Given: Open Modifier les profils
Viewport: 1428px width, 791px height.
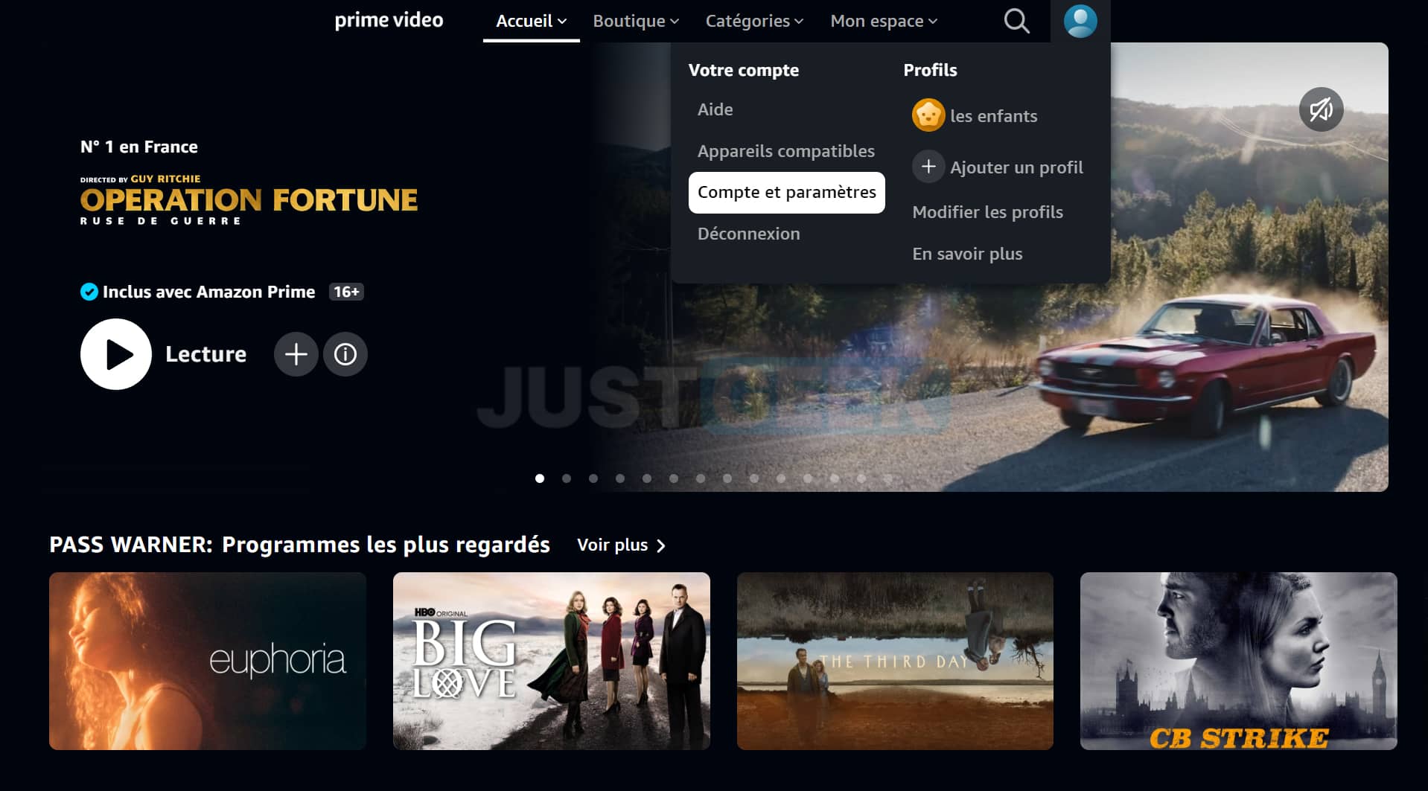Looking at the screenshot, I should click(x=987, y=212).
